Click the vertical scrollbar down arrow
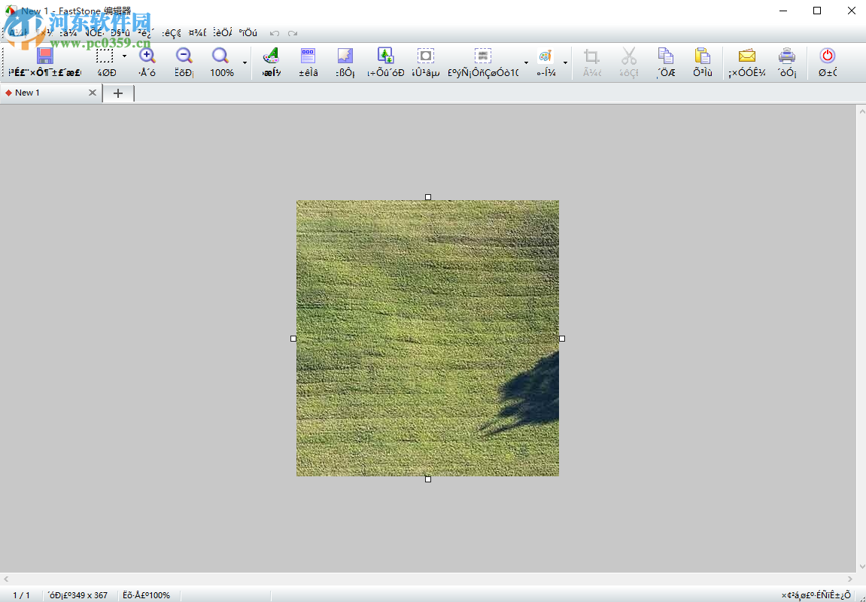The height and width of the screenshot is (602, 866). [861, 566]
